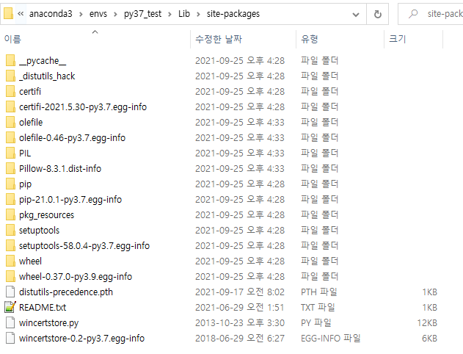Select the pip-21.0.1-py3.7.egg-info name

[70, 199]
